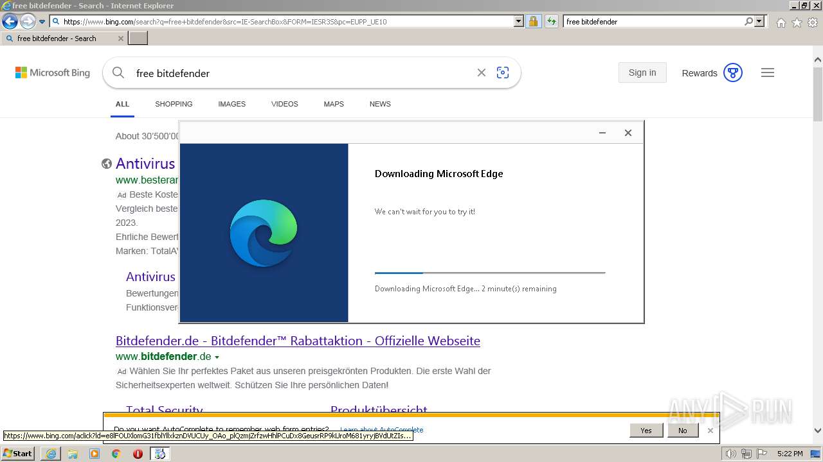Open a new blank tab
Viewport: 823px width, 462px height.
(138, 38)
